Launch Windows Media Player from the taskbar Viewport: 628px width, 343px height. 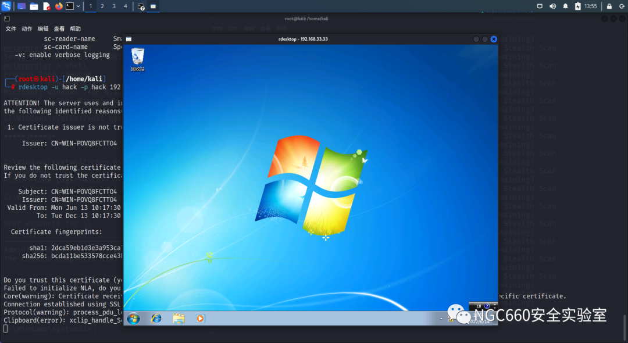(x=201, y=318)
